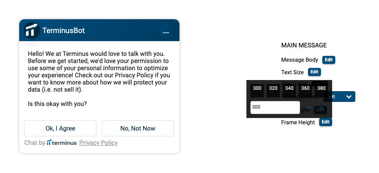Click No, Not Now button
This screenshot has height=173, width=379.
tap(138, 128)
